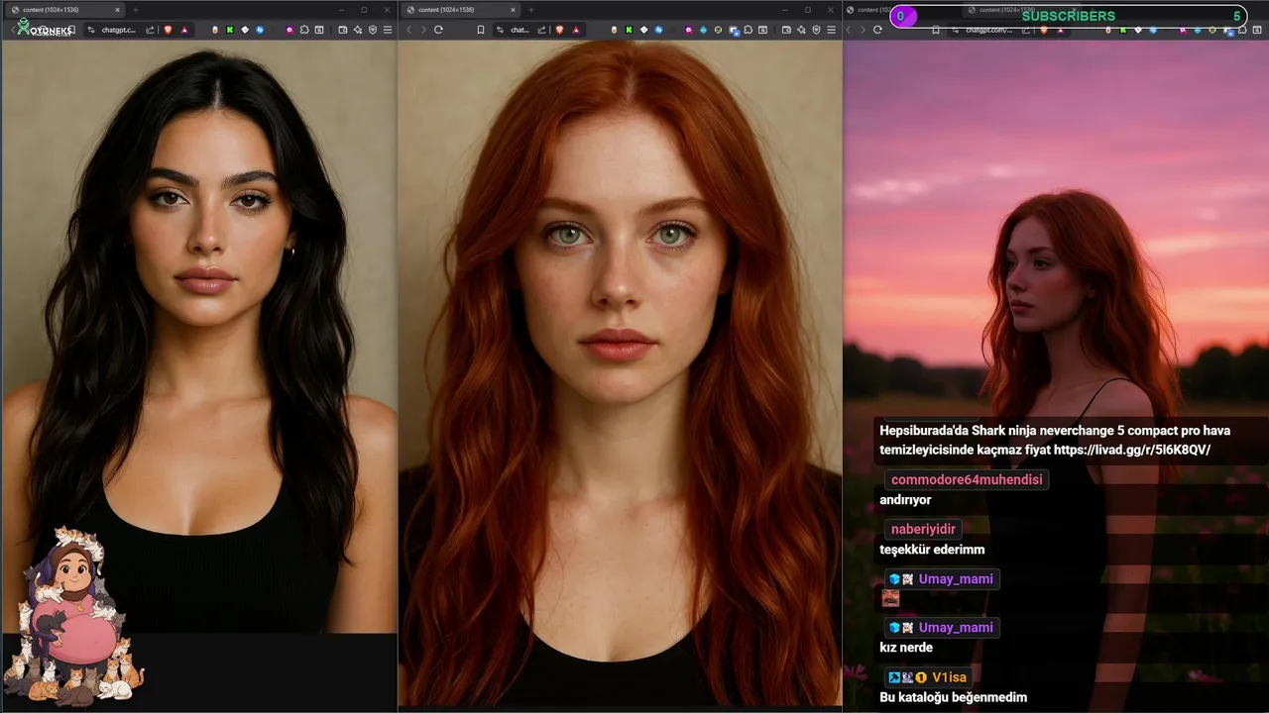This screenshot has width=1269, height=713.
Task: Click the white diamond extension in middle window
Action: click(644, 30)
